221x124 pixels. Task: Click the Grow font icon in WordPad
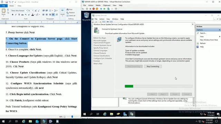click(x=36, y=11)
